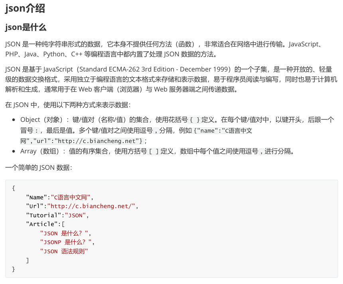Click the red "JSON" value after Tutorial

tap(75, 215)
